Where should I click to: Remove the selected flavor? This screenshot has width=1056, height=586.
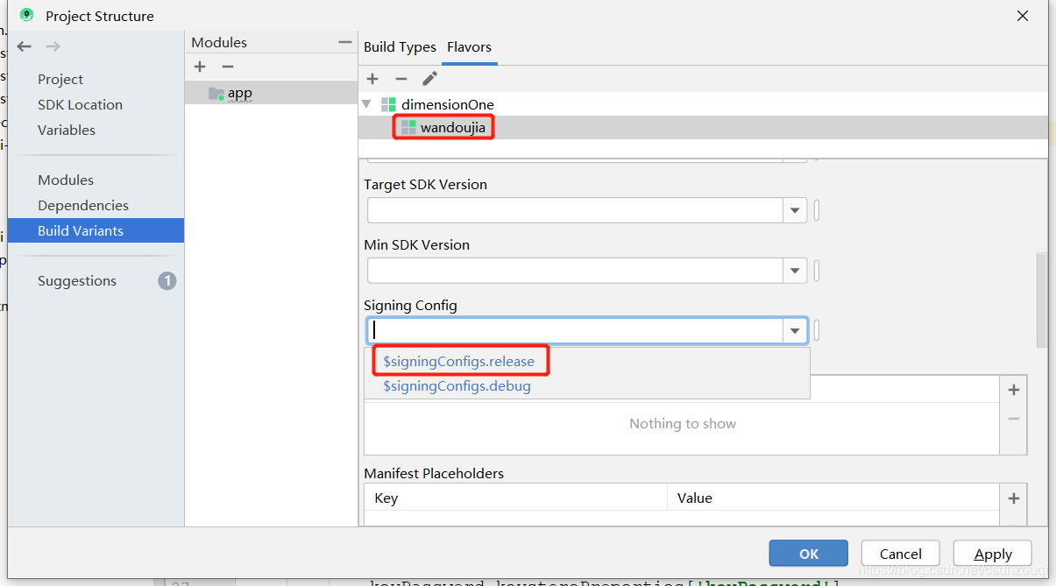point(400,79)
